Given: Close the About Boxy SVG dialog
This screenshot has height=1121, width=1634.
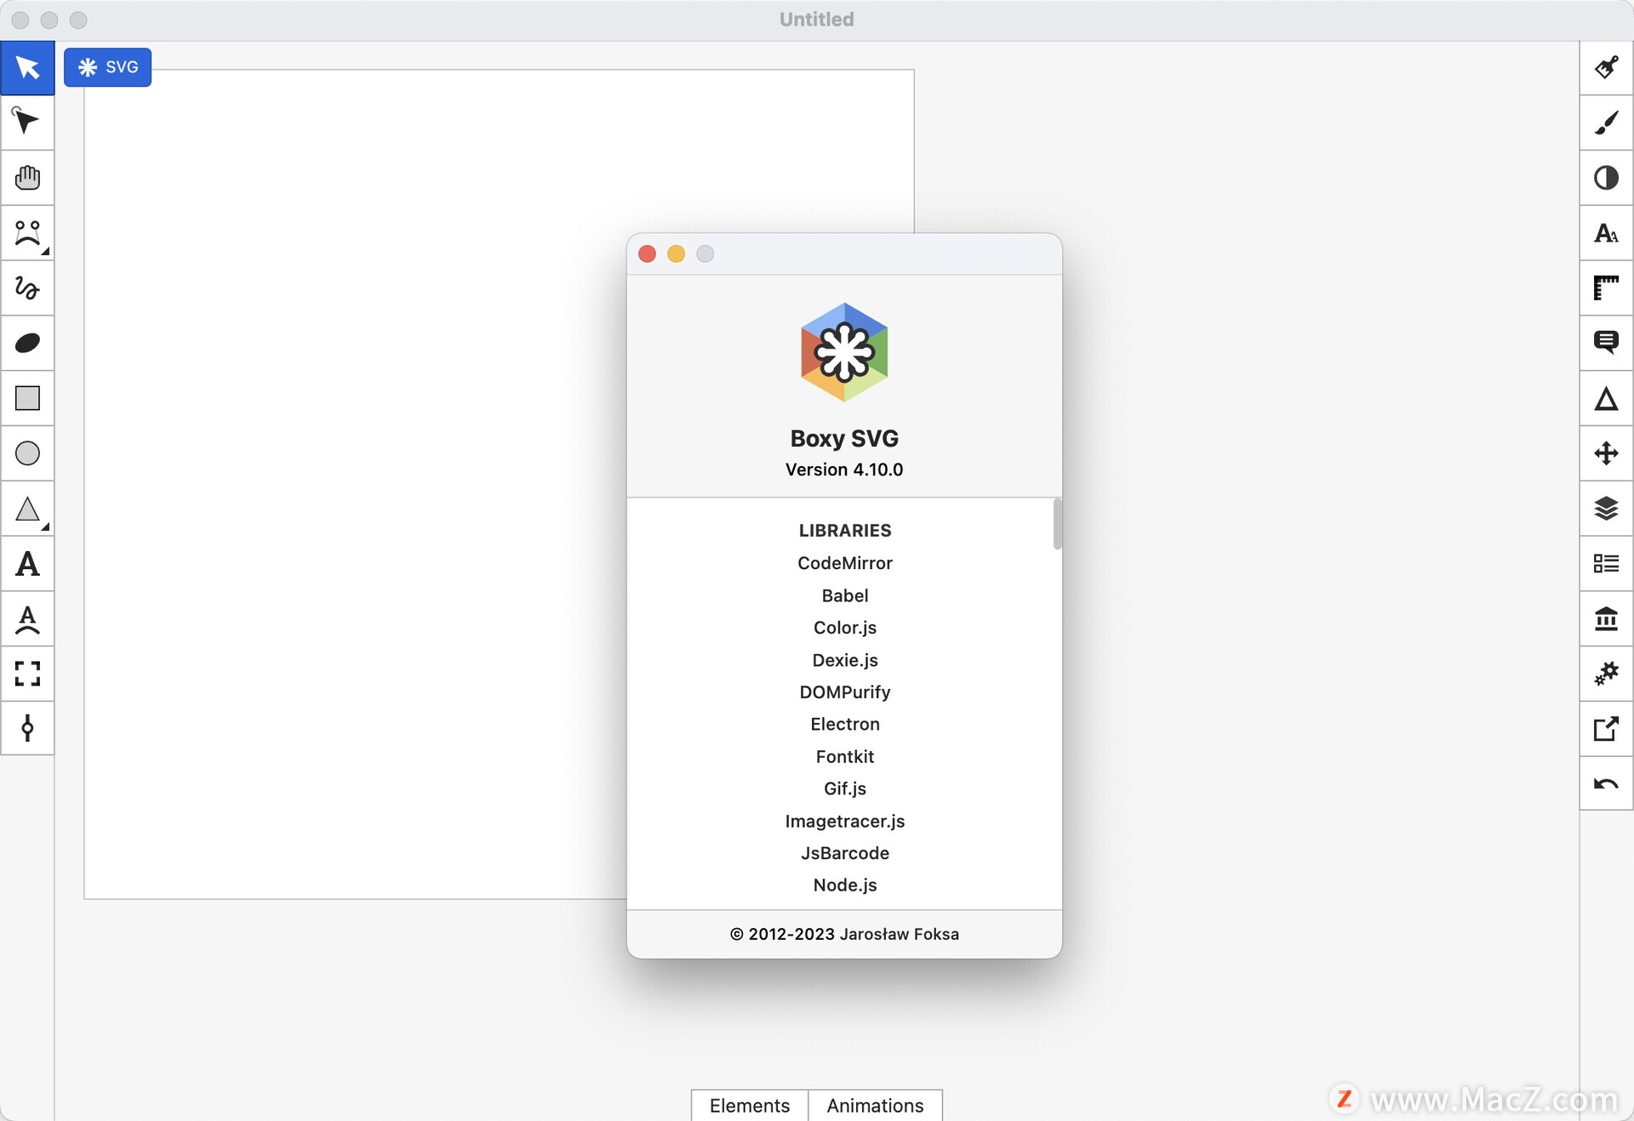Looking at the screenshot, I should click(647, 253).
